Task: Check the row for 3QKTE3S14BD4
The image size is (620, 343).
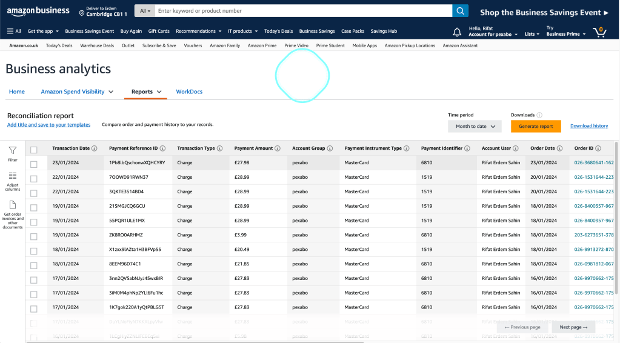Action: (x=33, y=193)
